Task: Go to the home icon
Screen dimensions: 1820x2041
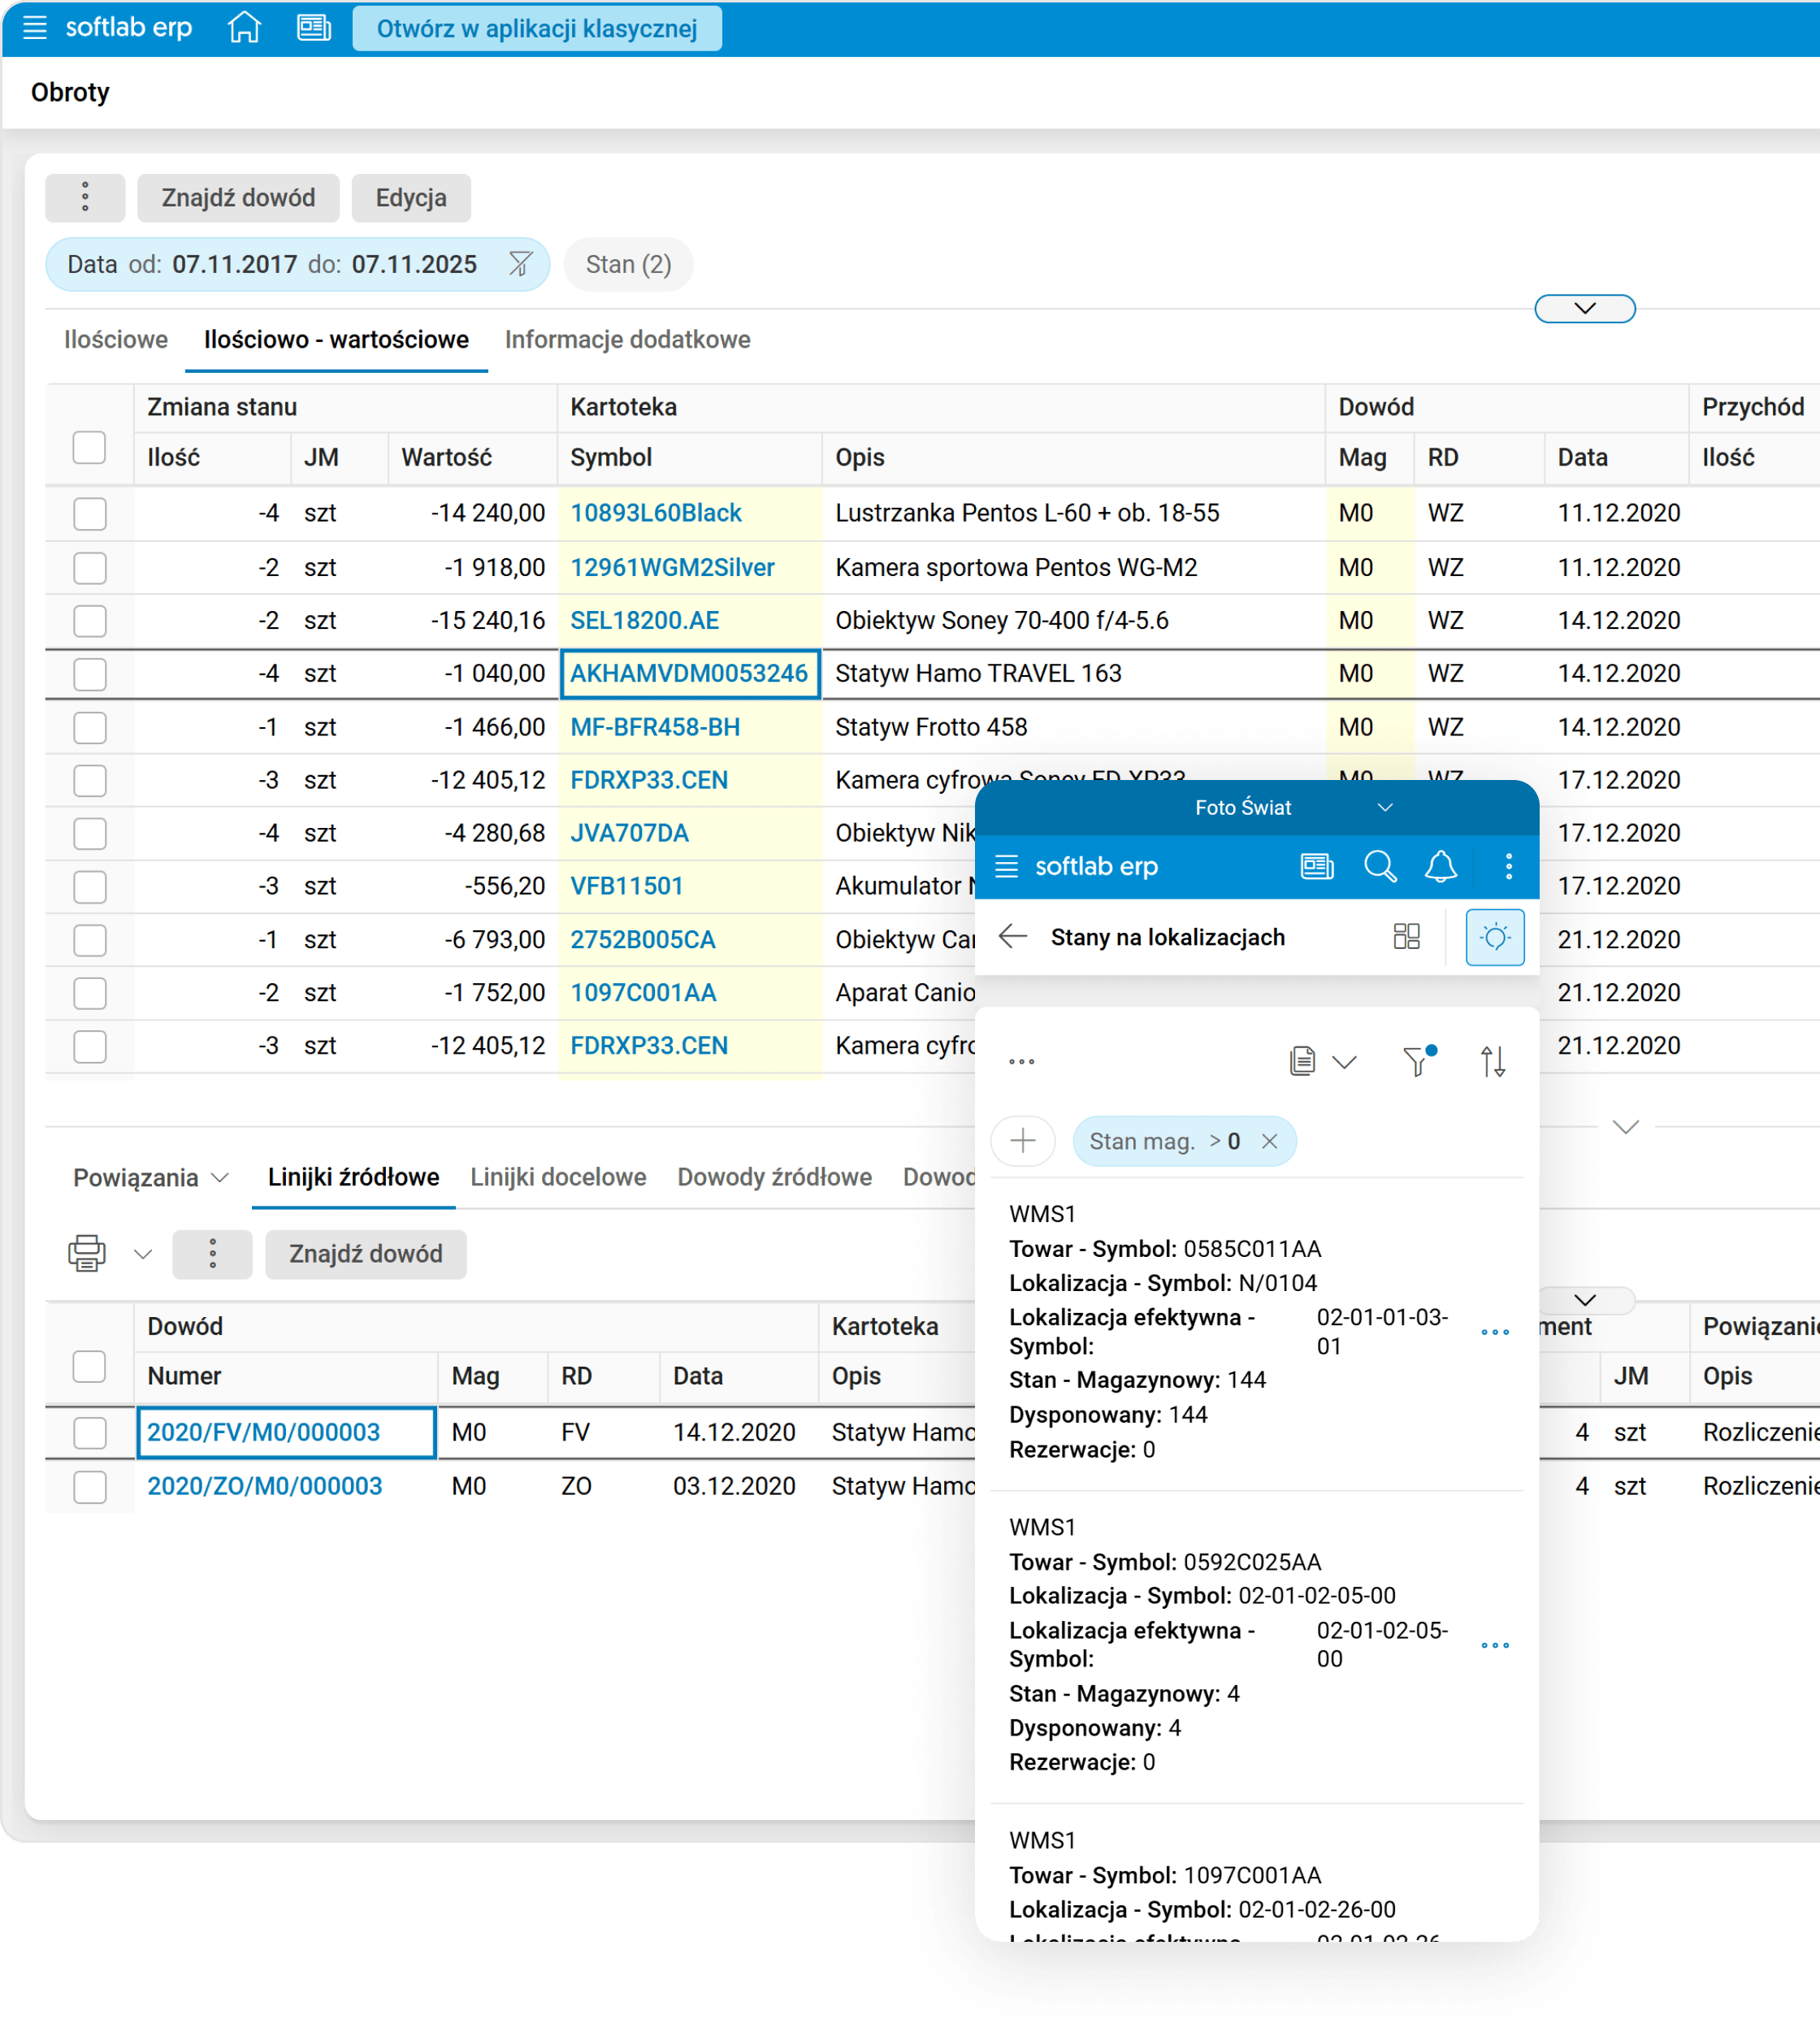Action: [x=244, y=28]
